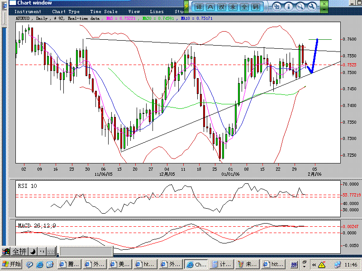Switch to the ht... taskbar window
Image resolution: width=362 pixels, height=271 pixels.
(145, 264)
